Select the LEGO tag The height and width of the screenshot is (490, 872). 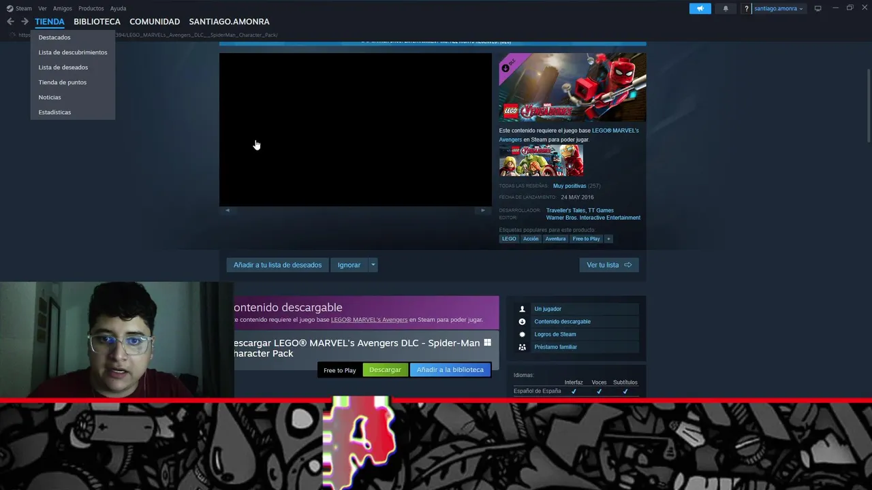coord(509,239)
